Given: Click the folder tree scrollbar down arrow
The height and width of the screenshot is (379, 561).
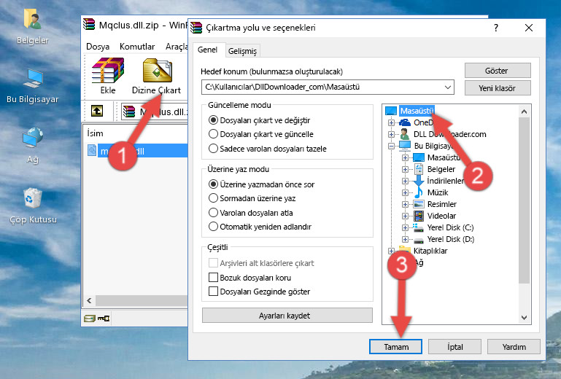Looking at the screenshot, I should (524, 317).
